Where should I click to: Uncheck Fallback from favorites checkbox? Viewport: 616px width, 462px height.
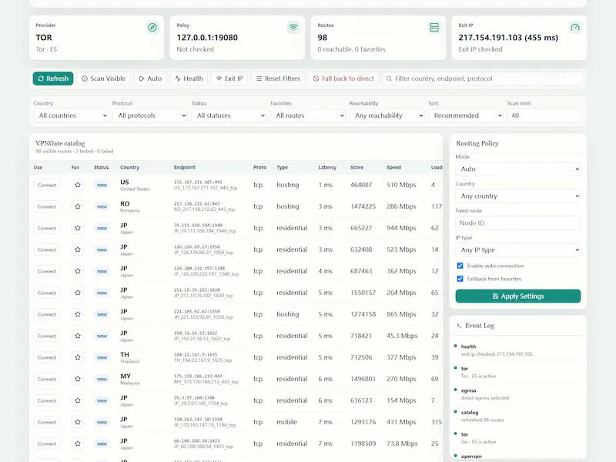point(460,279)
